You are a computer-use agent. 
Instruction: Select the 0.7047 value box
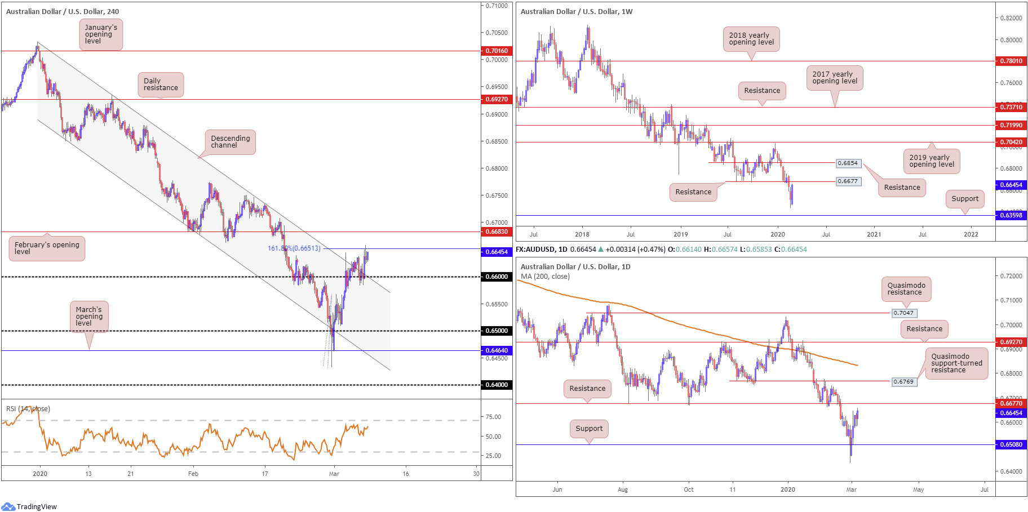pos(903,313)
